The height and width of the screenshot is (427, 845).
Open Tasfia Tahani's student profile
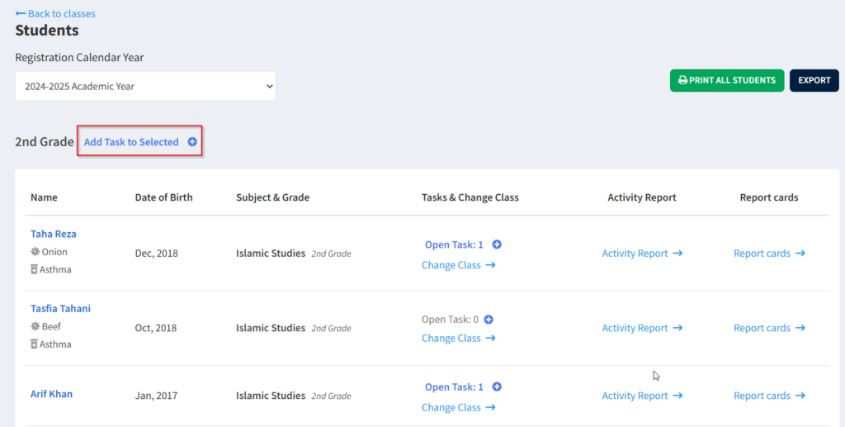tap(60, 309)
